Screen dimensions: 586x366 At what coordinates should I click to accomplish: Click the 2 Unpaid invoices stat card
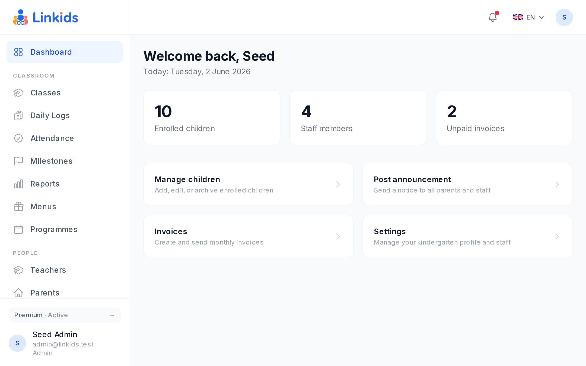tap(504, 118)
